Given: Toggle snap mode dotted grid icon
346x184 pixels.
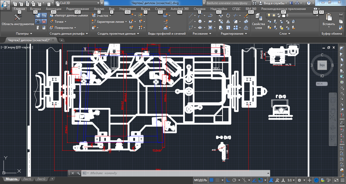Looking at the screenshot, I should pyautogui.click(x=218, y=180).
